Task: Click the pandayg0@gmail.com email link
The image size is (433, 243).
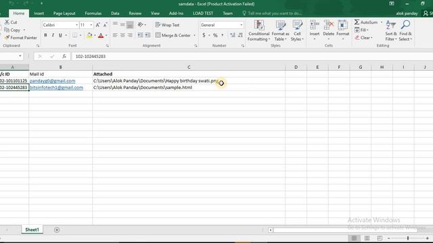Action: coord(53,81)
